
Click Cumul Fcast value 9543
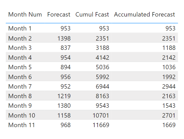(102, 106)
